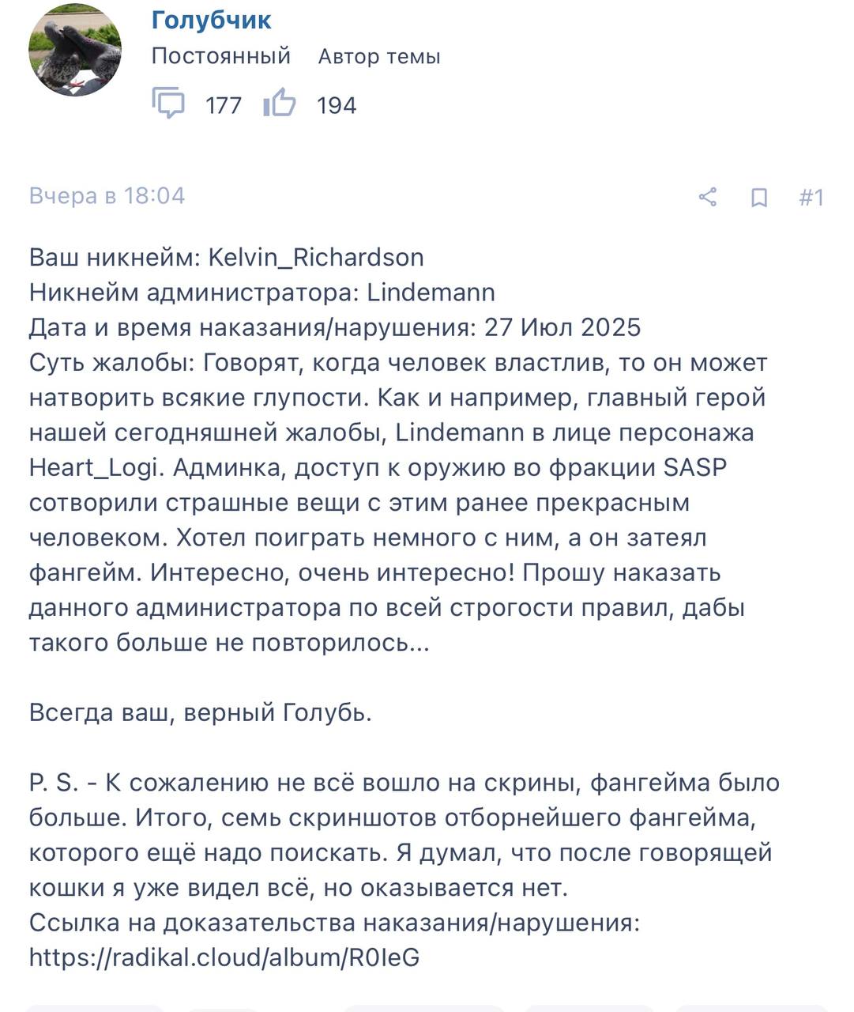
Task: Open the pigeon avatar picture
Action: (75, 51)
